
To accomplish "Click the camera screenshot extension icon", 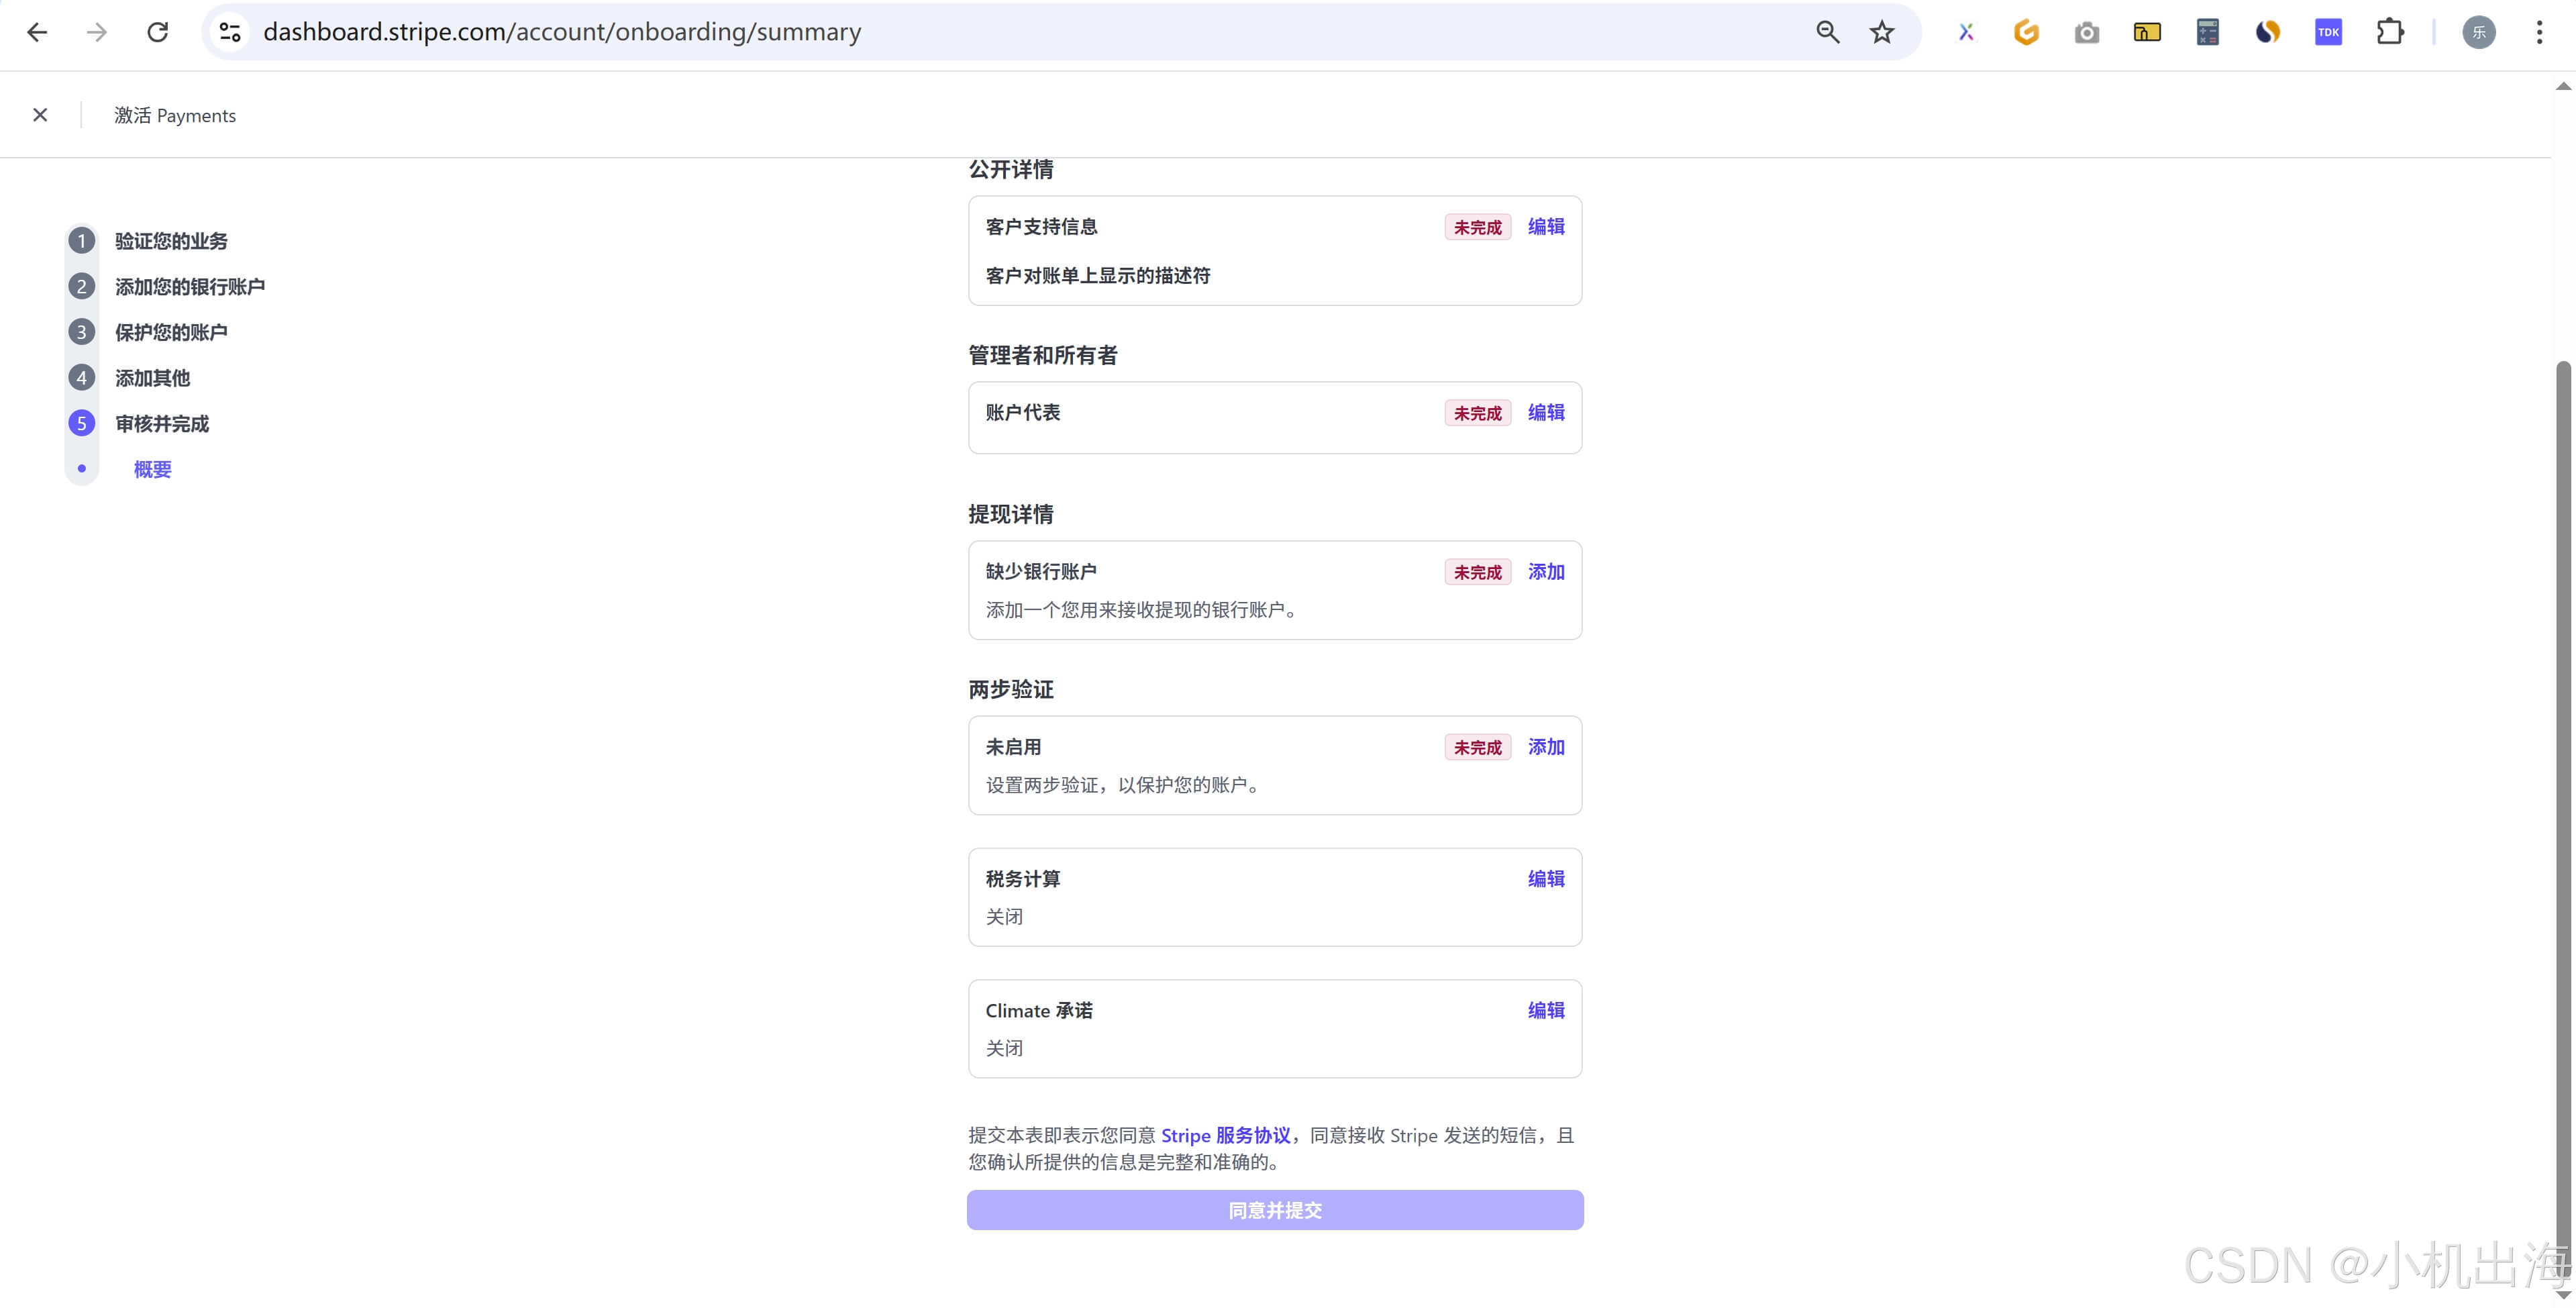I will 2086,32.
